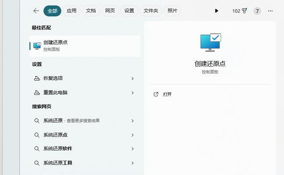Click the 恢复选项 settings icon
Image resolution: width=284 pixels, height=175 pixels.
[37, 78]
